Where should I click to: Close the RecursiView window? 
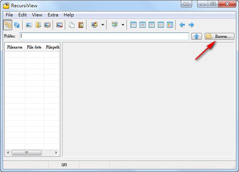coord(227,4)
